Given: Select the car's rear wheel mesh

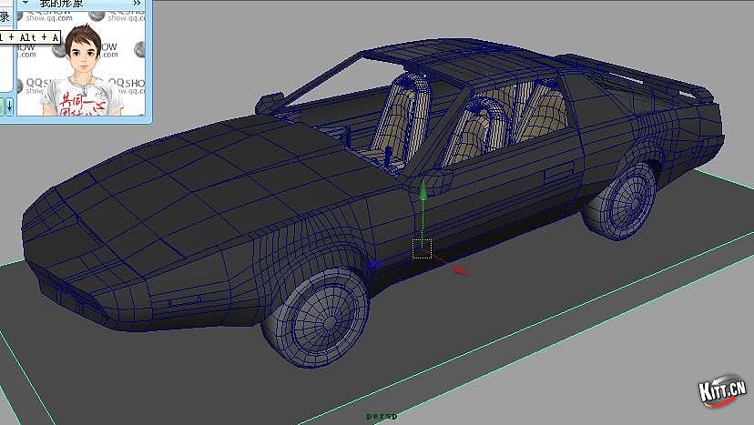Looking at the screenshot, I should [621, 202].
